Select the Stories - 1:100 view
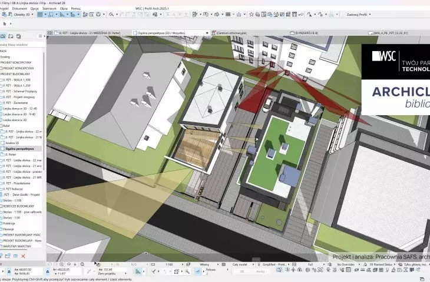The image size is (430, 282). click(12, 200)
